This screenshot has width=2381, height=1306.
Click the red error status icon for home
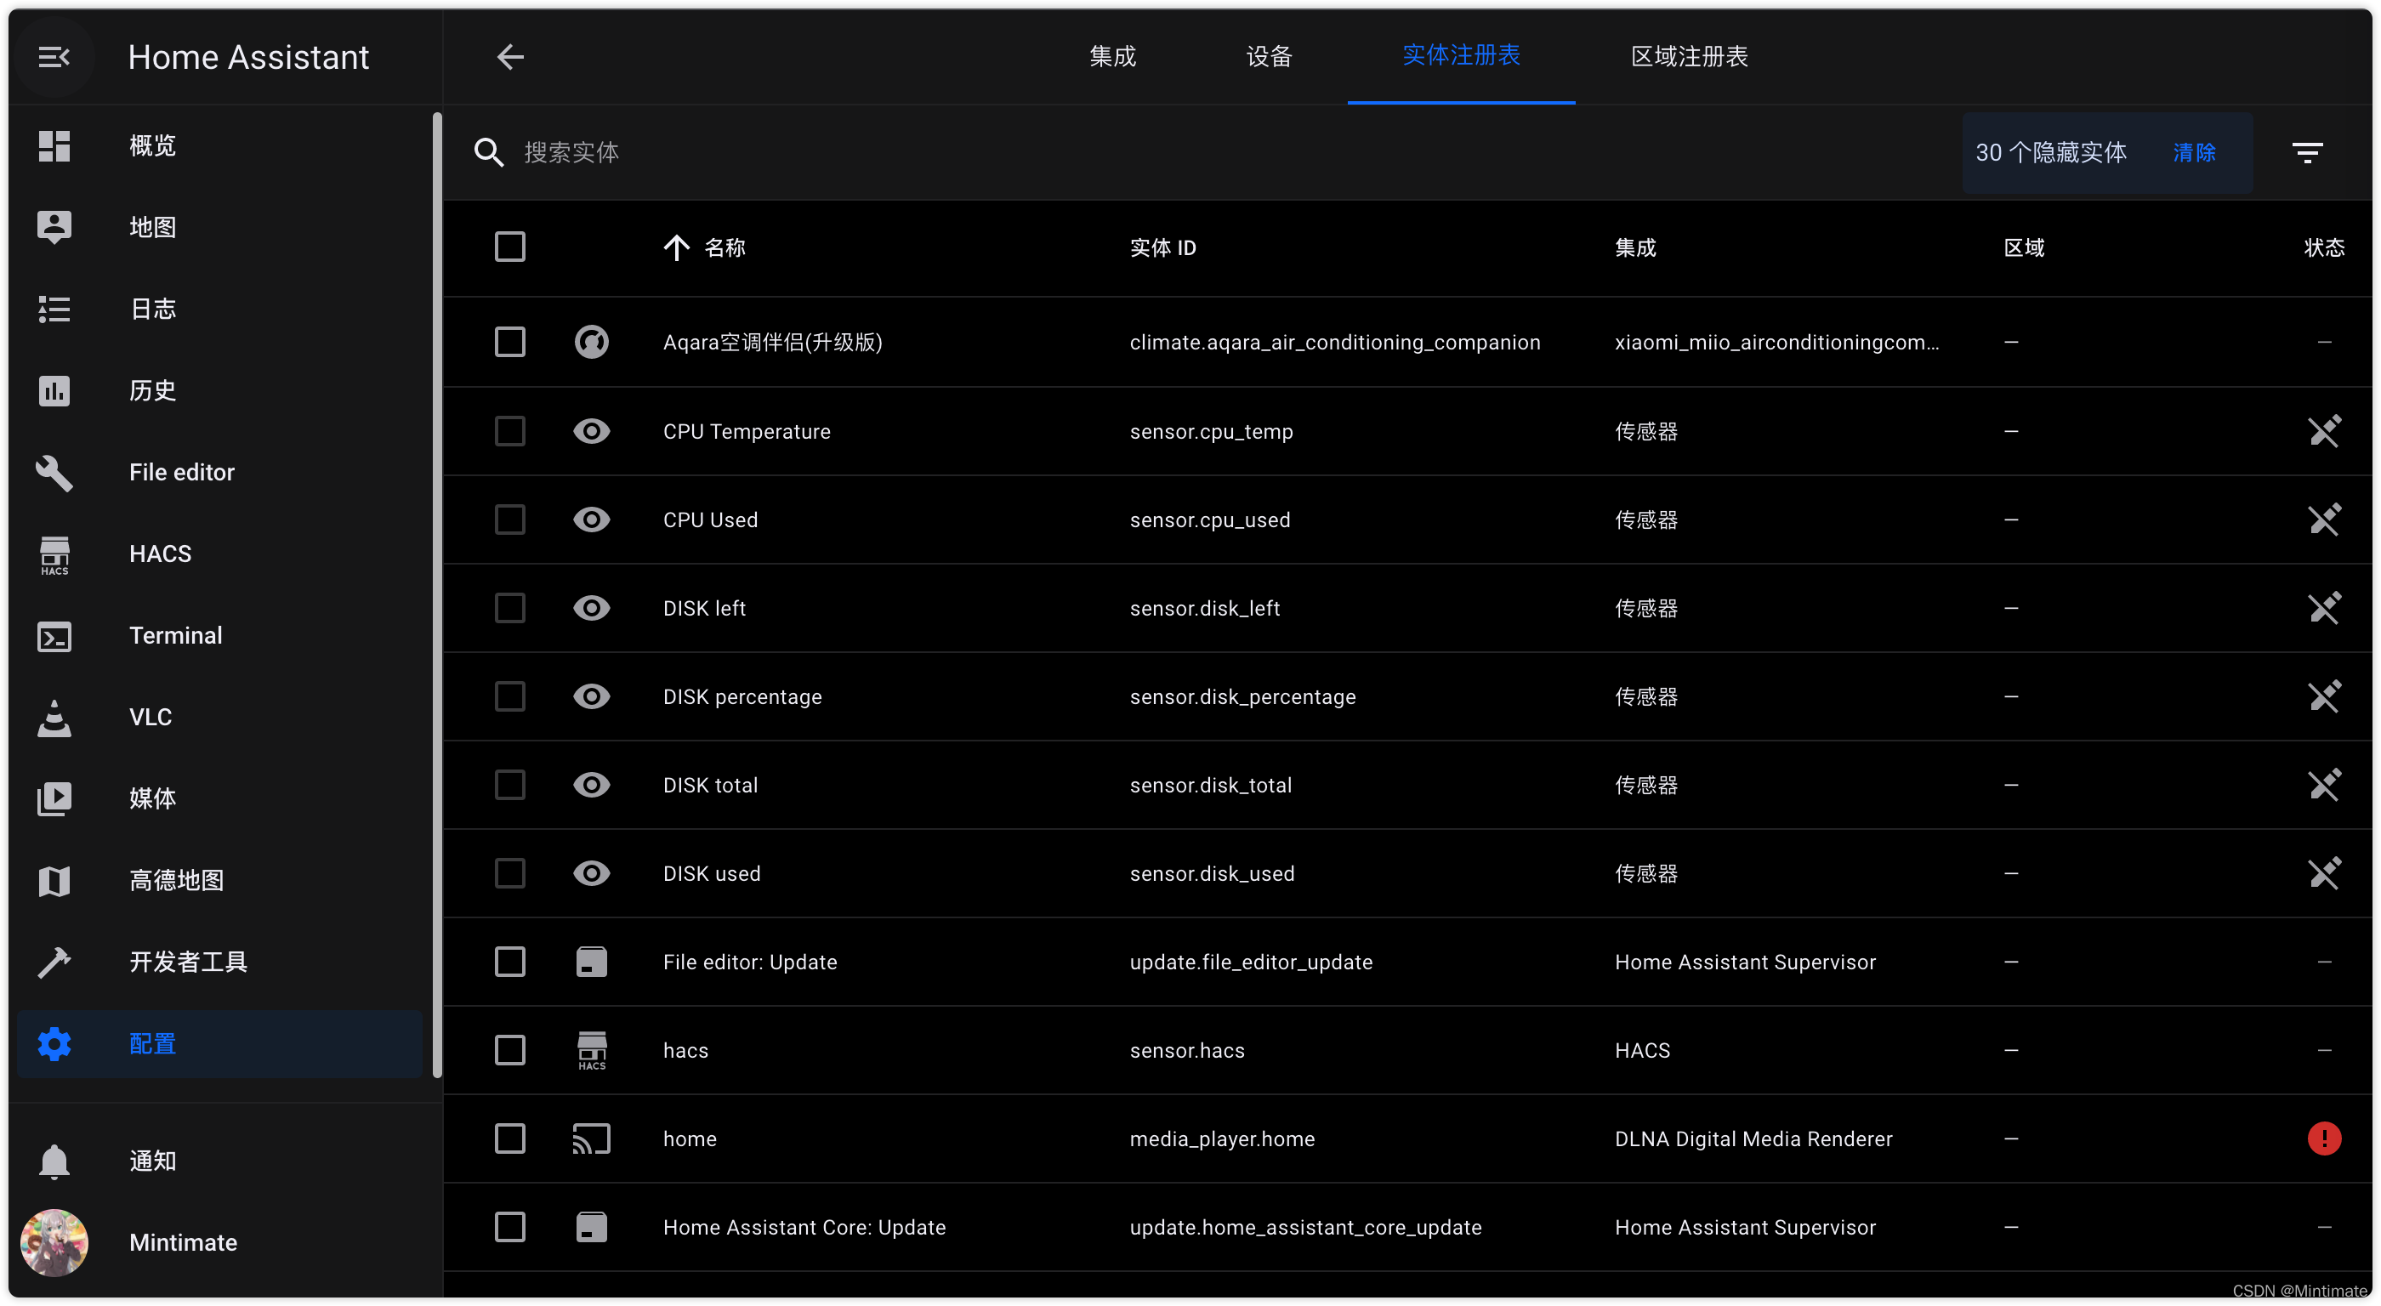tap(2324, 1138)
